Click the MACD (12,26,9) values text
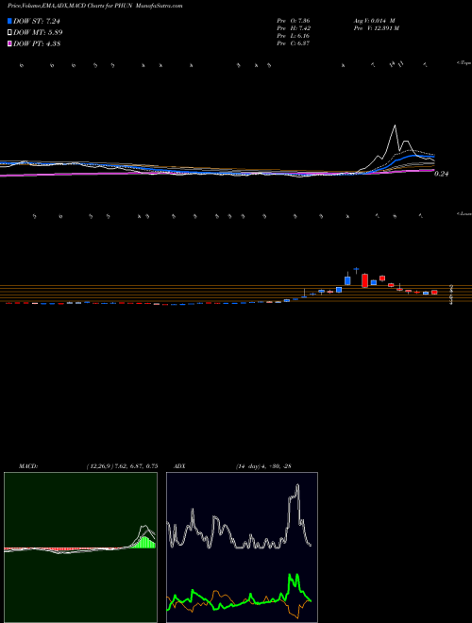472x623 pixels. [122, 465]
